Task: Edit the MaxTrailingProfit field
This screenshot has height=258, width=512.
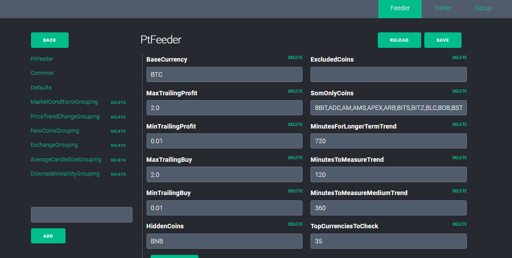Action: pos(224,108)
